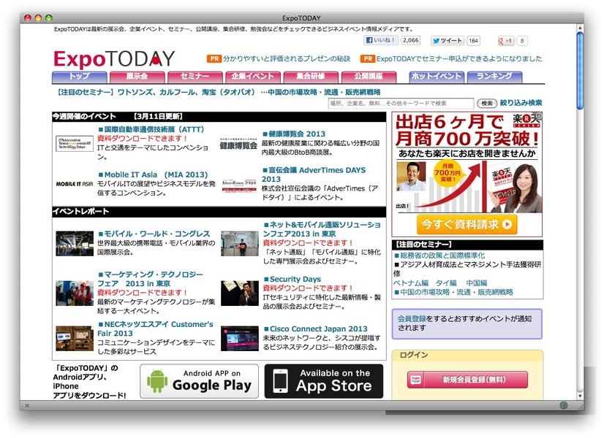Click the scrollbar down arrow

click(x=580, y=396)
